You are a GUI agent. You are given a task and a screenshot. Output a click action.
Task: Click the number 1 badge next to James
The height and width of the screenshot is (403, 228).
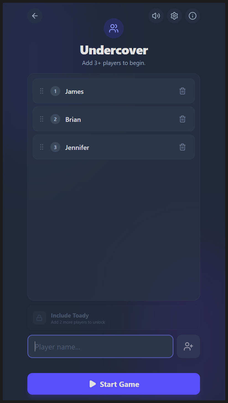[x=55, y=91]
